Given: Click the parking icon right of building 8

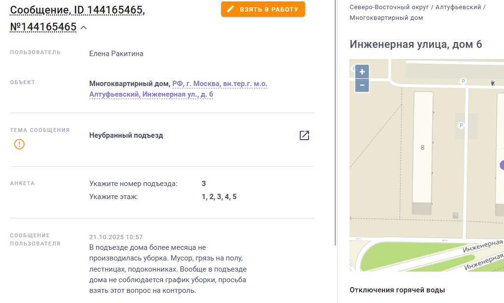Looking at the screenshot, I should (x=461, y=126).
